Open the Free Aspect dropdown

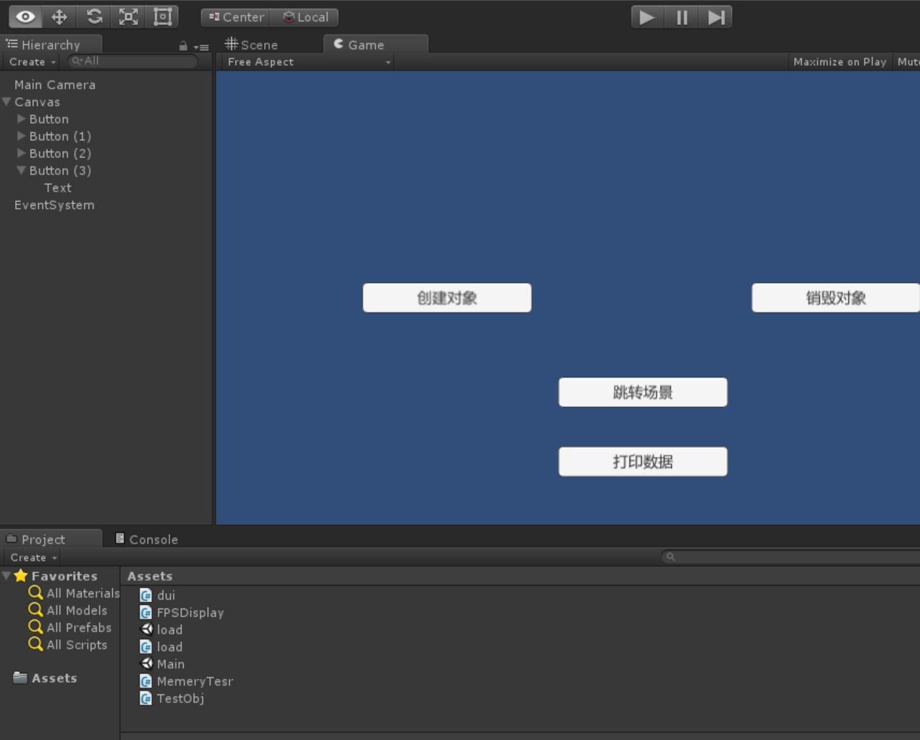point(308,61)
